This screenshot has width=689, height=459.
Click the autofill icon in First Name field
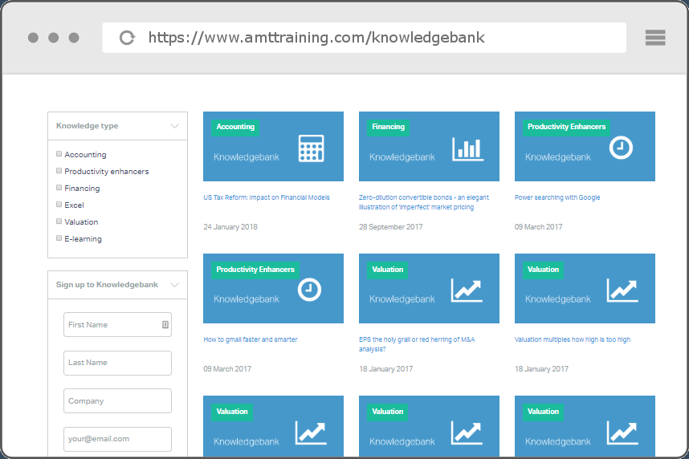click(165, 325)
